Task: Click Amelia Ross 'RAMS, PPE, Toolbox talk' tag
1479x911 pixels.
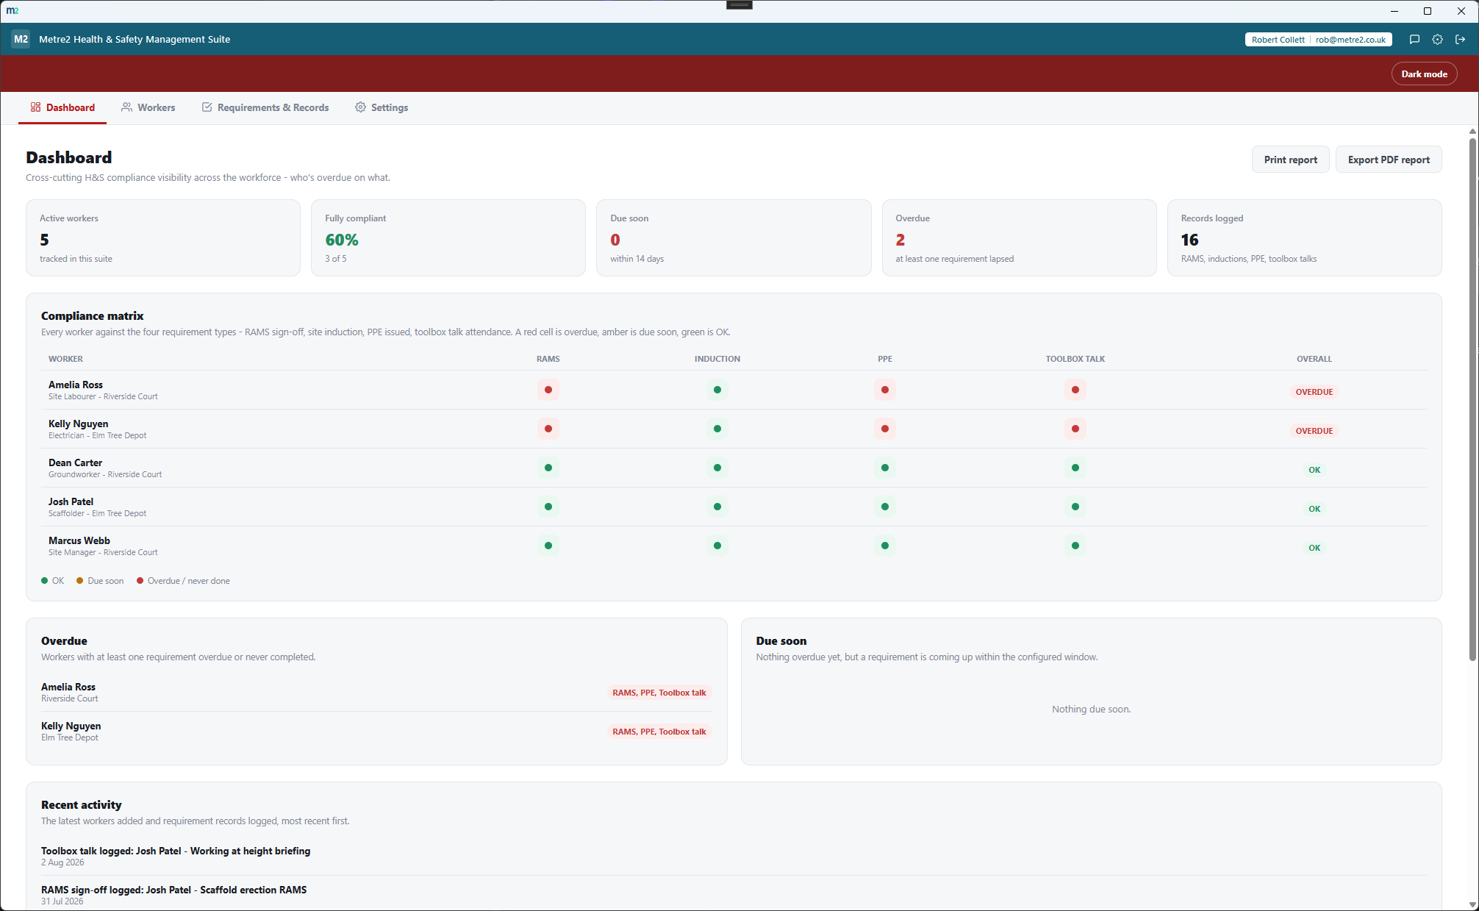Action: coord(659,693)
